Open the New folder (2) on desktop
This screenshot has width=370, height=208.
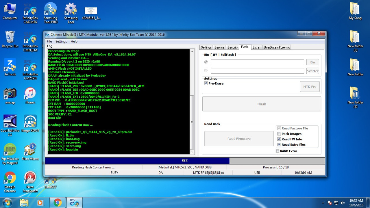click(x=355, y=41)
